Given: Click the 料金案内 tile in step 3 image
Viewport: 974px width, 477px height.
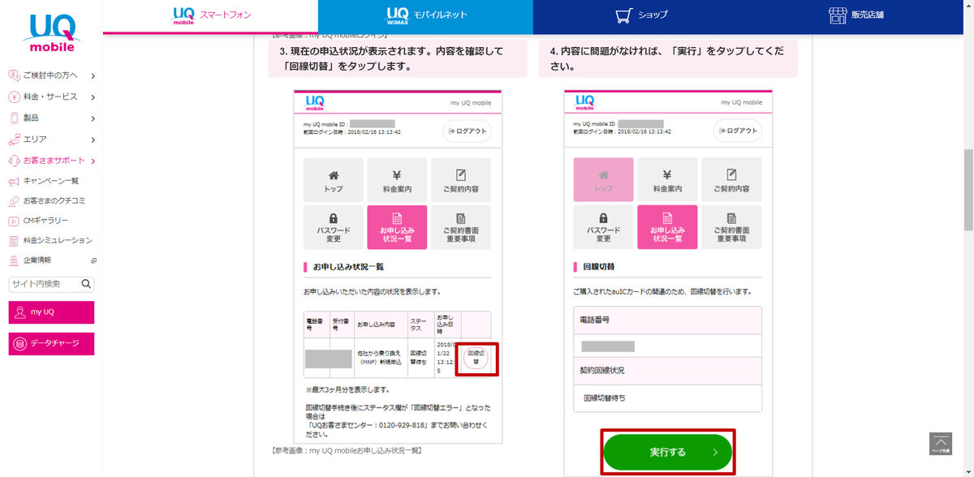Looking at the screenshot, I should point(397,179).
